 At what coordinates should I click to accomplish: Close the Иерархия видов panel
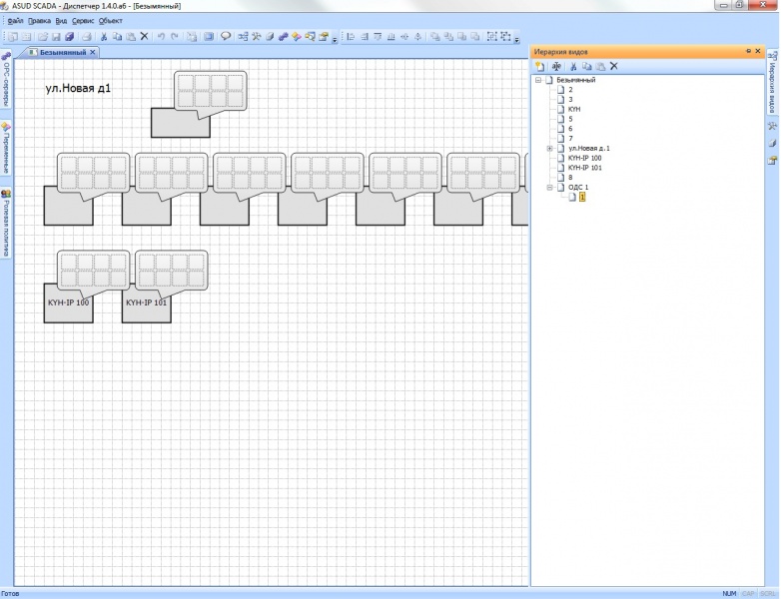tap(758, 51)
